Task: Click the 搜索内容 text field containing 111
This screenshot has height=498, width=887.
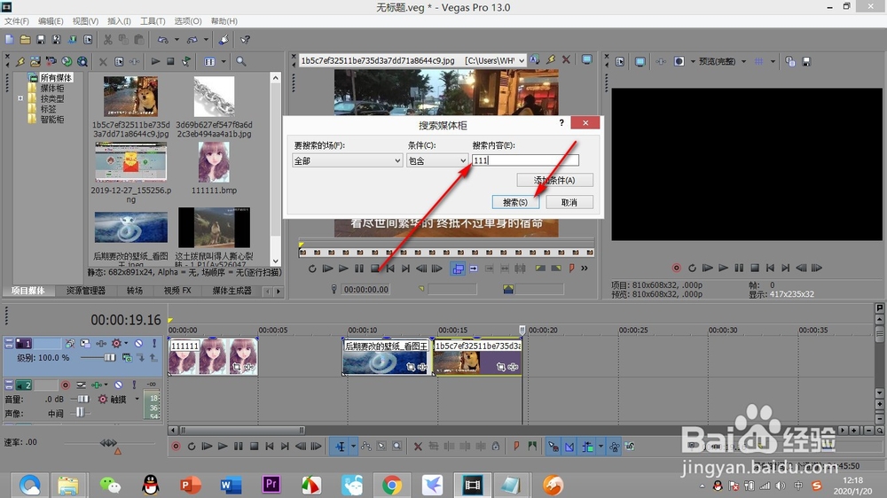Action: tap(525, 160)
